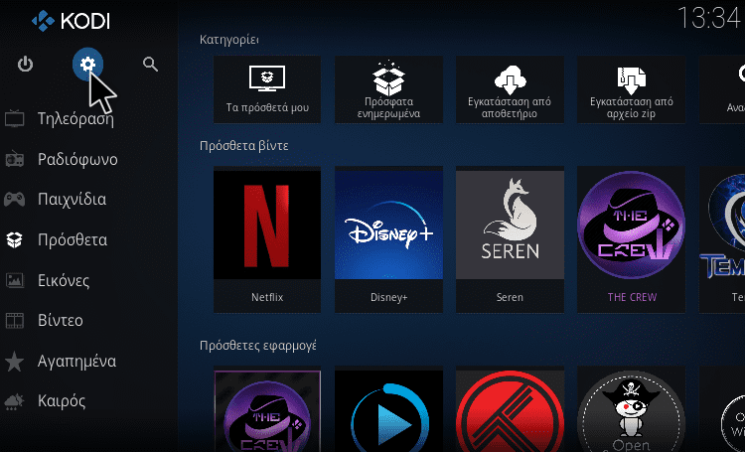The width and height of the screenshot is (745, 452).
Task: Click the Πρόσθετες εφαρμογές section heading
Action: pos(258,345)
